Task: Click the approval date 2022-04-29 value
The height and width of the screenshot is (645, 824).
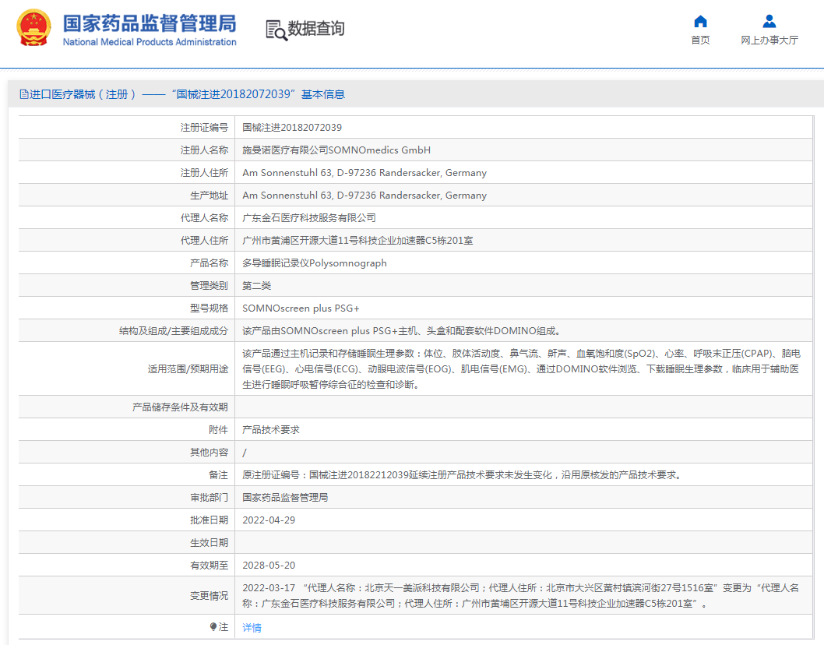Action: pyautogui.click(x=269, y=520)
